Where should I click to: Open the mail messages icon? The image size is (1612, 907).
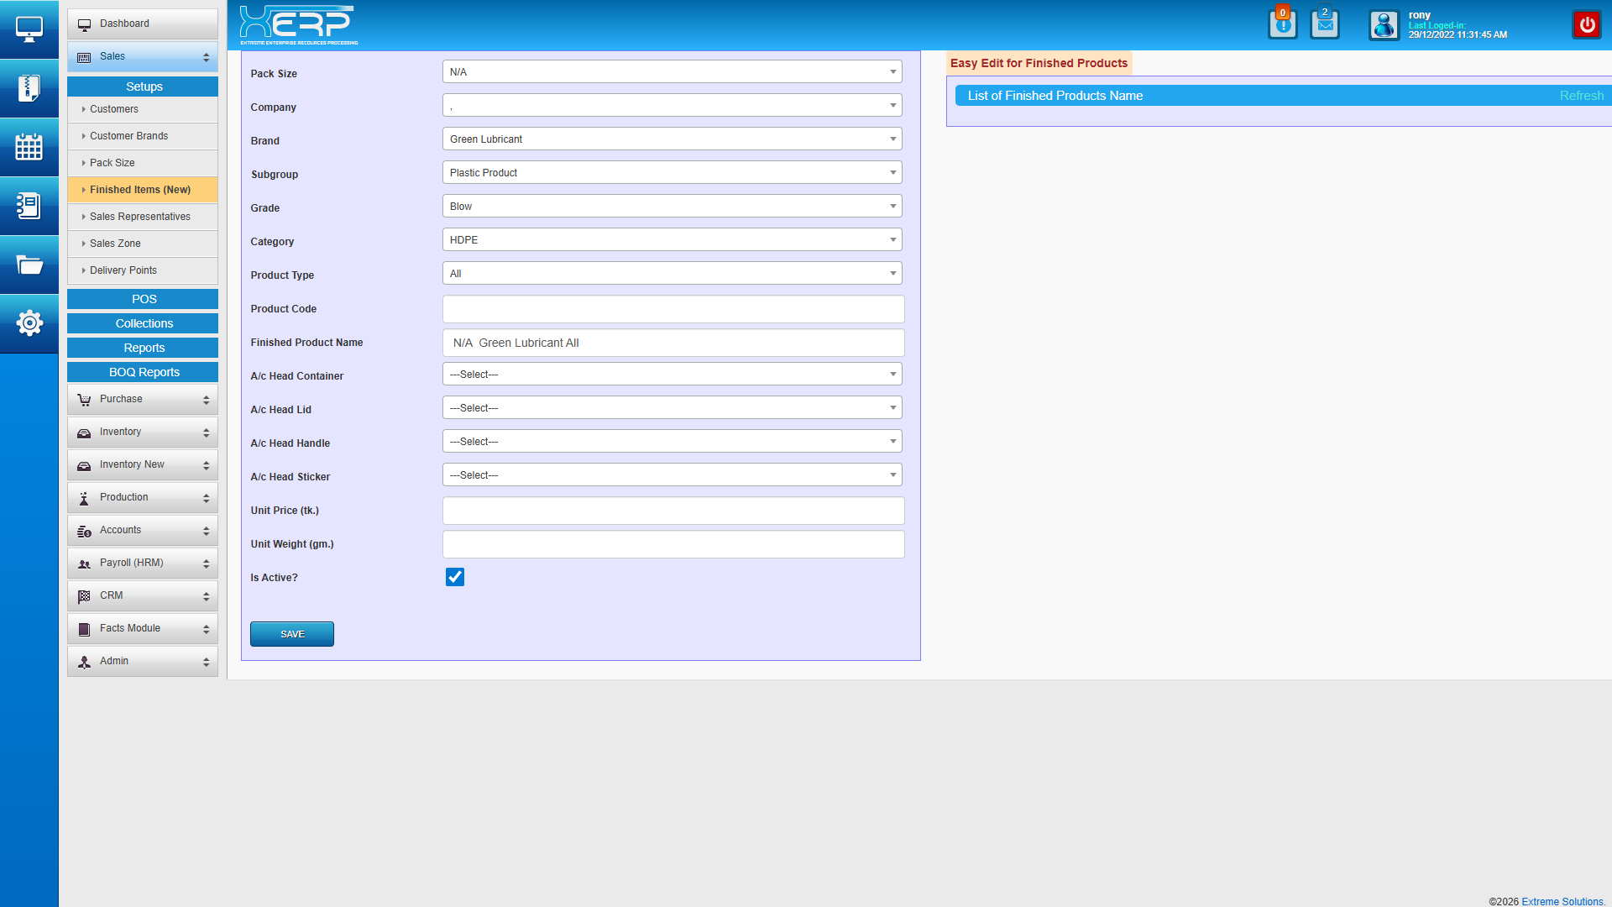pos(1325,24)
